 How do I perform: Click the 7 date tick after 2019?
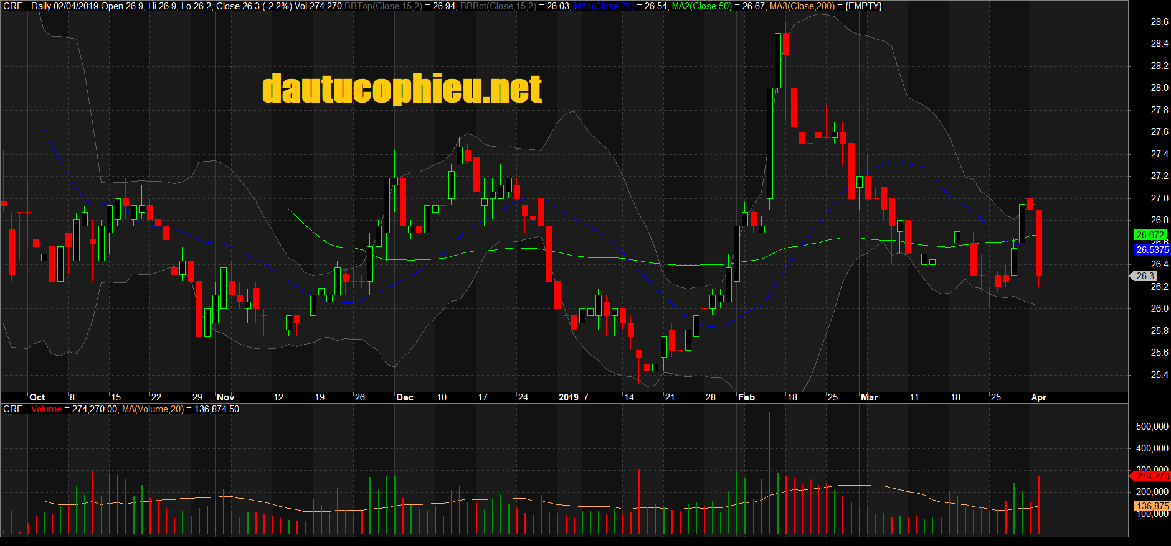(x=586, y=397)
